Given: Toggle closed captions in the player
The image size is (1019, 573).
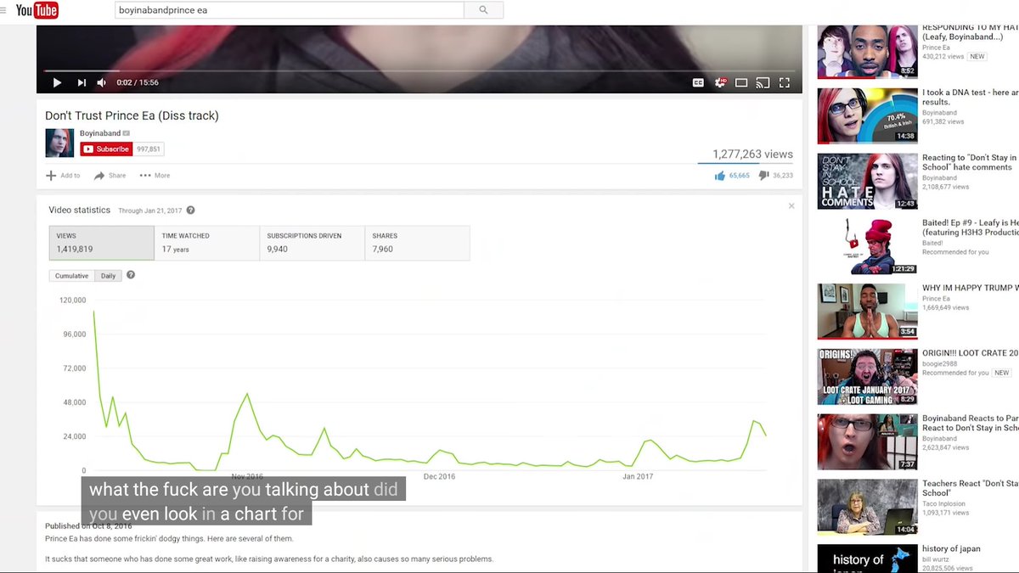Looking at the screenshot, I should (698, 82).
